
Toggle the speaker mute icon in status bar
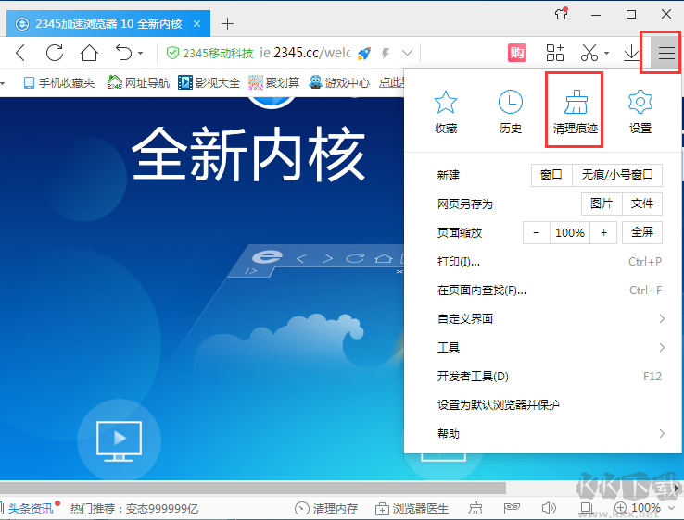[x=549, y=508]
